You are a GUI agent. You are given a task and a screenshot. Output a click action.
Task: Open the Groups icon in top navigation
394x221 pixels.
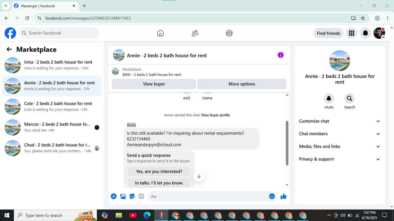pos(229,33)
